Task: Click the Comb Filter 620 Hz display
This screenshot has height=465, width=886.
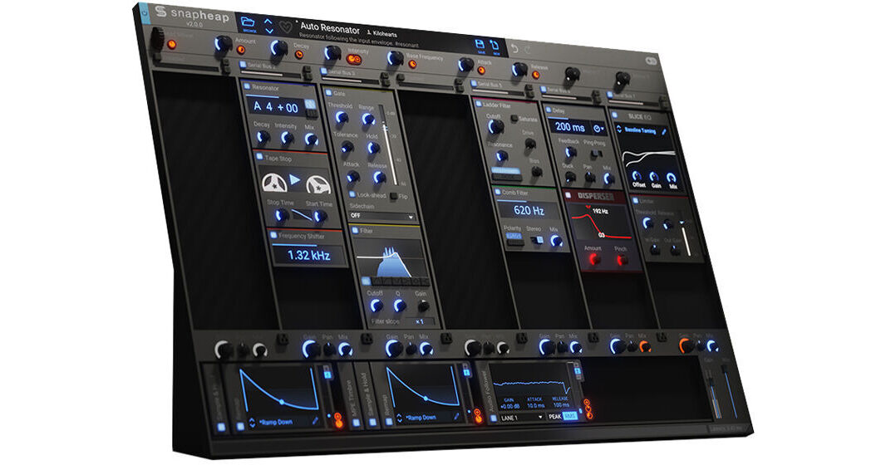Action: (529, 210)
